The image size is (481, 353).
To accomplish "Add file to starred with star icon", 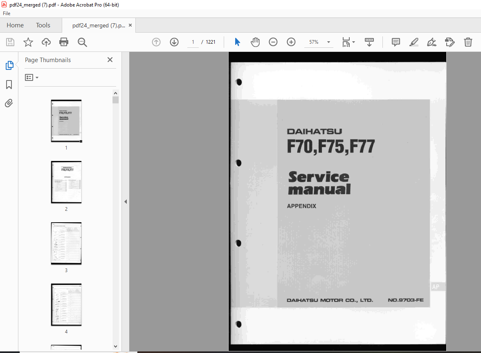I will coord(28,42).
